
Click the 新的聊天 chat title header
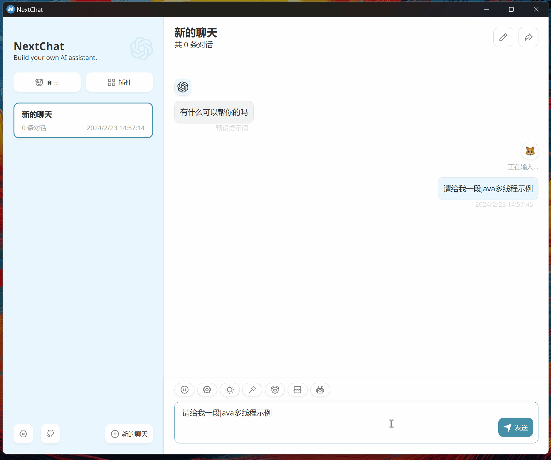196,33
